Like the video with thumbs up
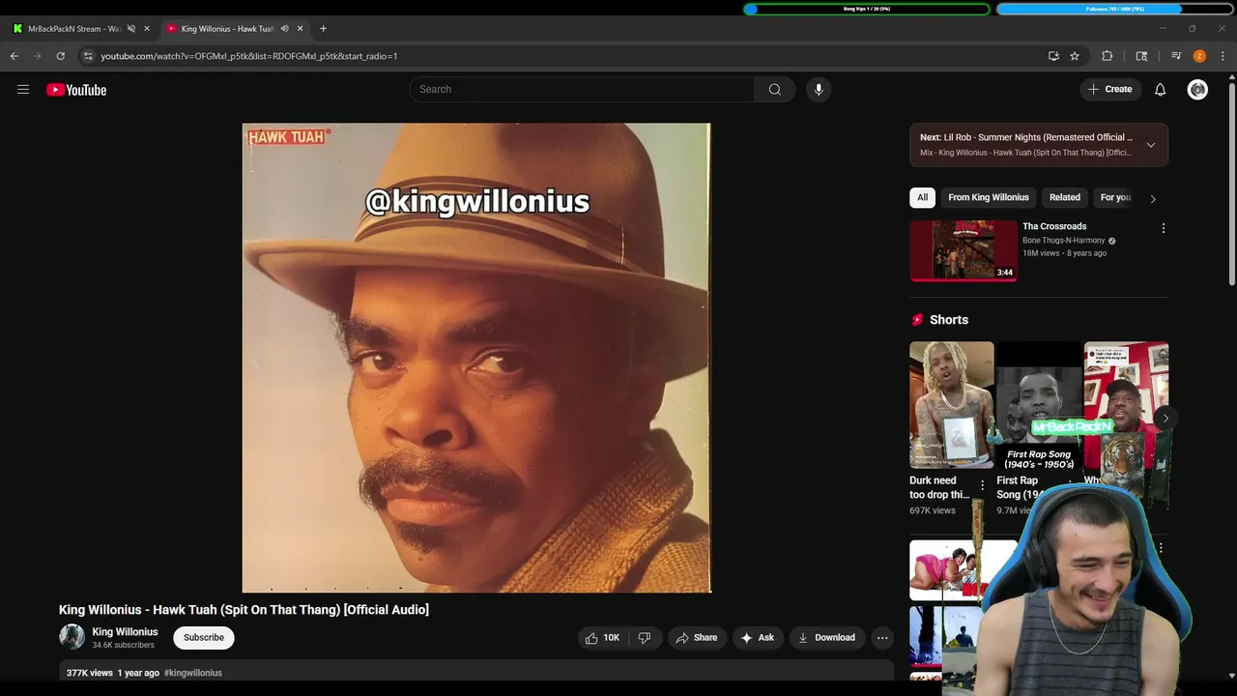The height and width of the screenshot is (696, 1237). (602, 638)
